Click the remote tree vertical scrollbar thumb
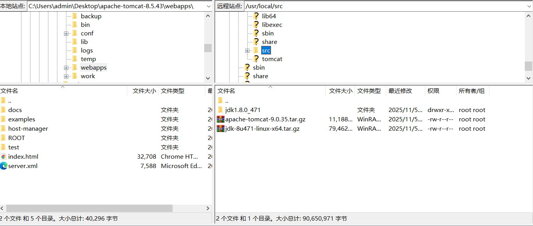Screen dimensions: 533x226 pos(529,66)
